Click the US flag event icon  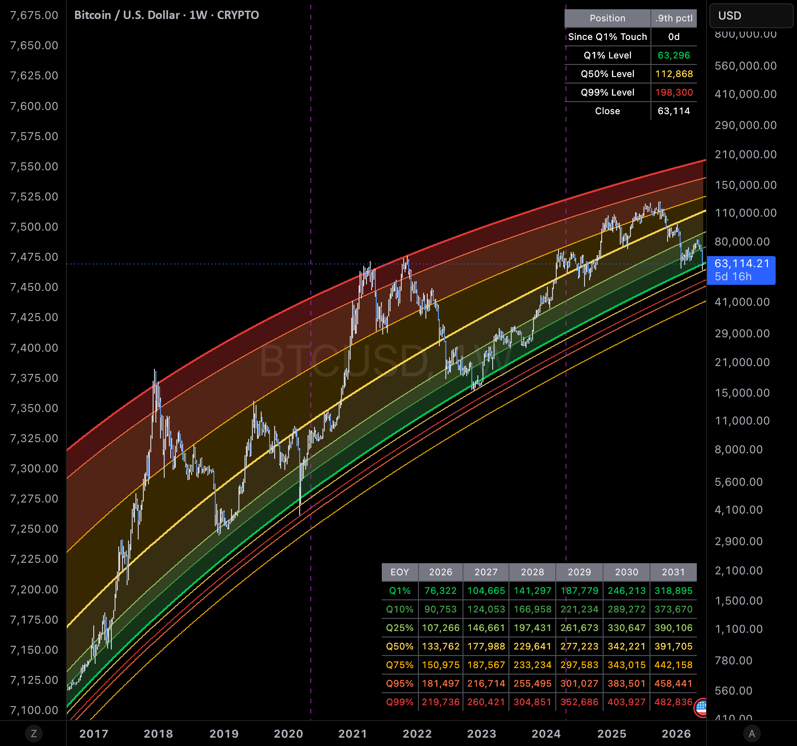[701, 707]
